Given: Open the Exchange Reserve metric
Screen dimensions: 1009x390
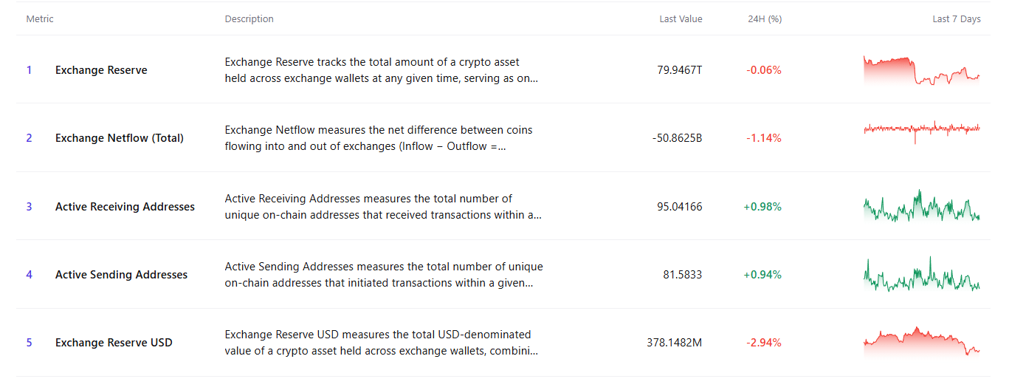Looking at the screenshot, I should [x=101, y=70].
